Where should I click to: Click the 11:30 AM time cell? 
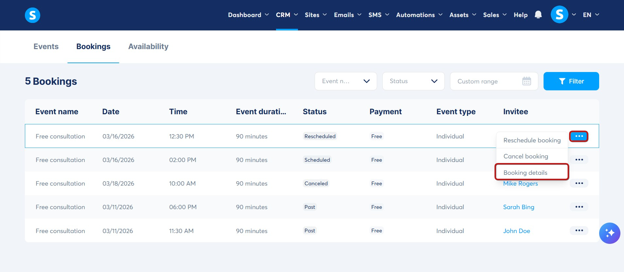(181, 231)
